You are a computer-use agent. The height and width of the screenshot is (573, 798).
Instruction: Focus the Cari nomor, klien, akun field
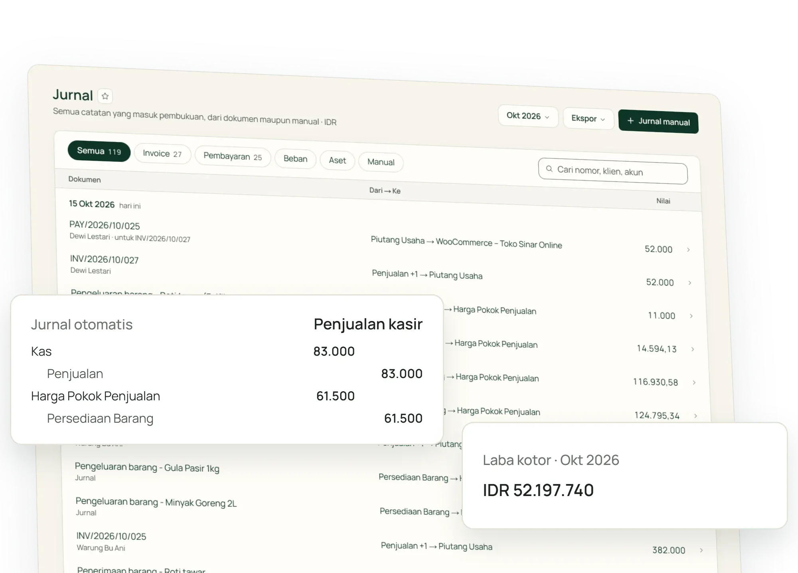click(x=612, y=171)
